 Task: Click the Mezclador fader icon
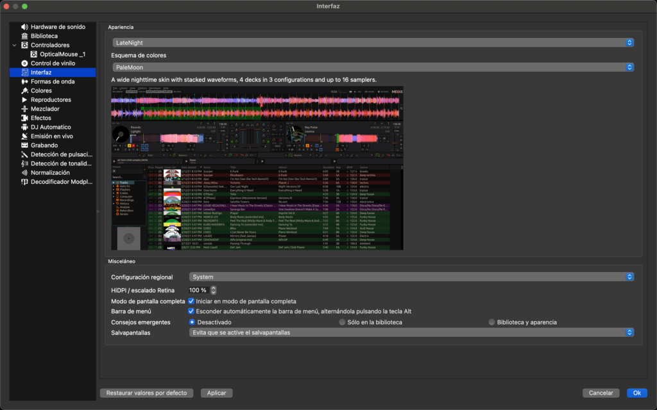(x=25, y=109)
